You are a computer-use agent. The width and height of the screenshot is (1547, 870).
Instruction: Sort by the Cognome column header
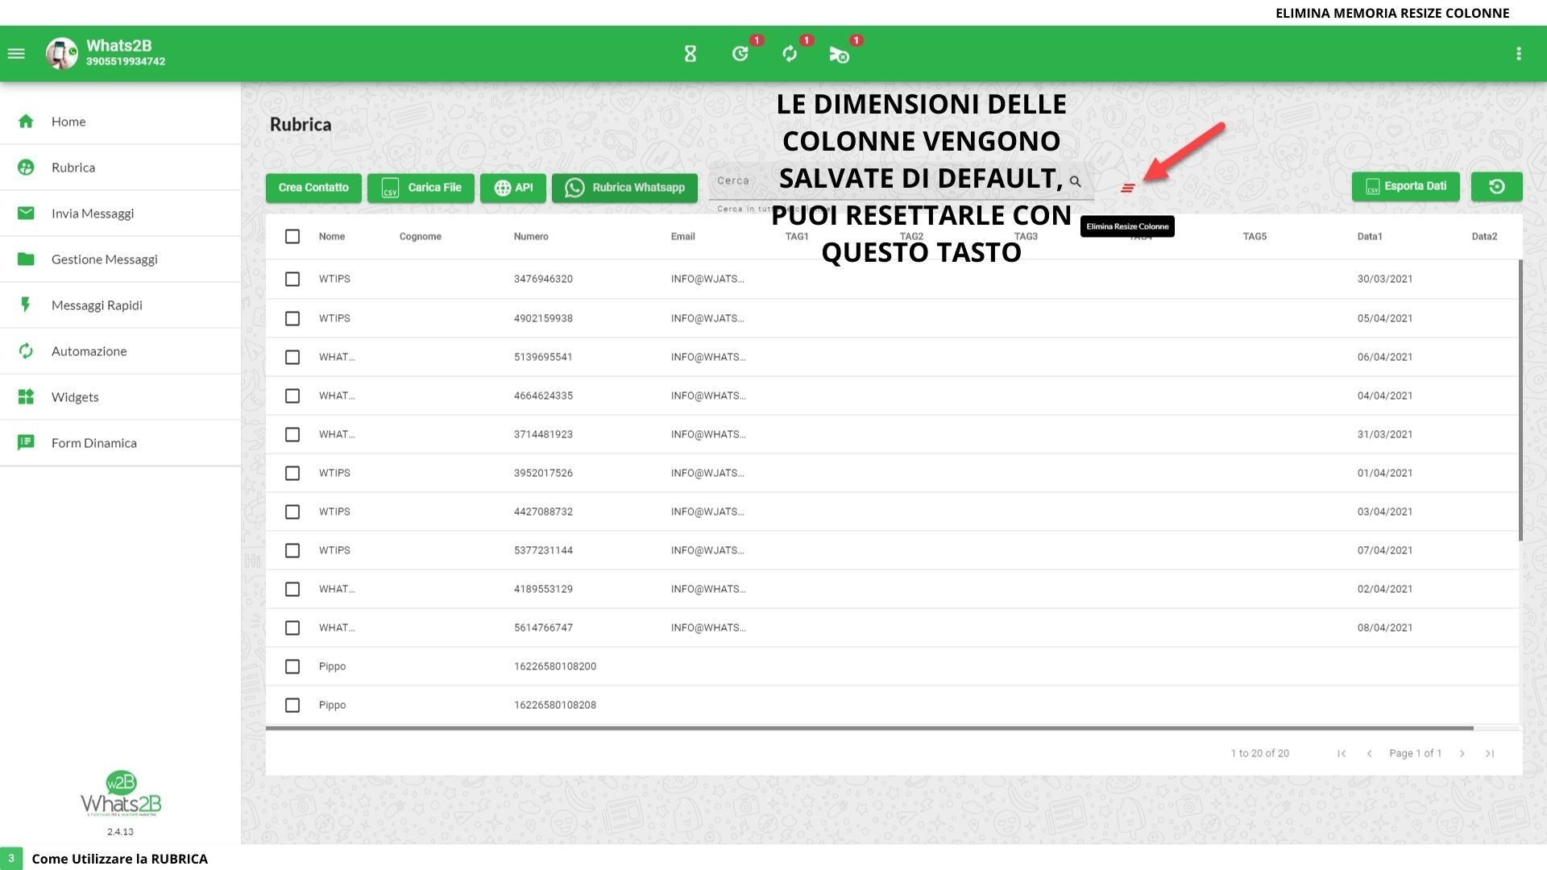(421, 236)
